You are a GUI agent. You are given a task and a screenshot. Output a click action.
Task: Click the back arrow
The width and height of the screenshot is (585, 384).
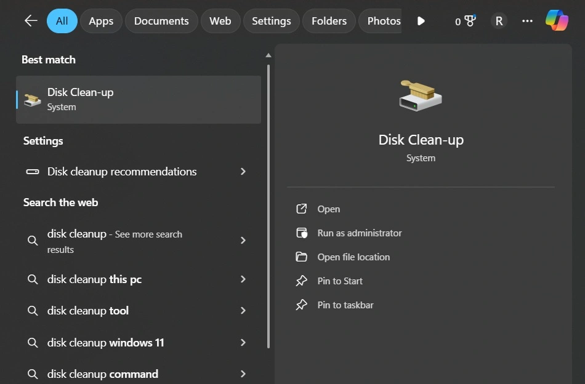[30, 21]
